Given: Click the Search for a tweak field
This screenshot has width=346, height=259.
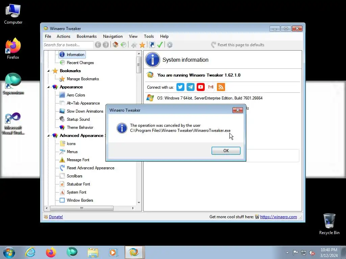Looking at the screenshot, I should pos(68,45).
